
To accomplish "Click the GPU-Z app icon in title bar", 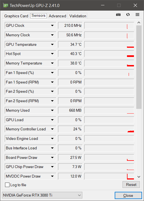I will pos(6,5).
